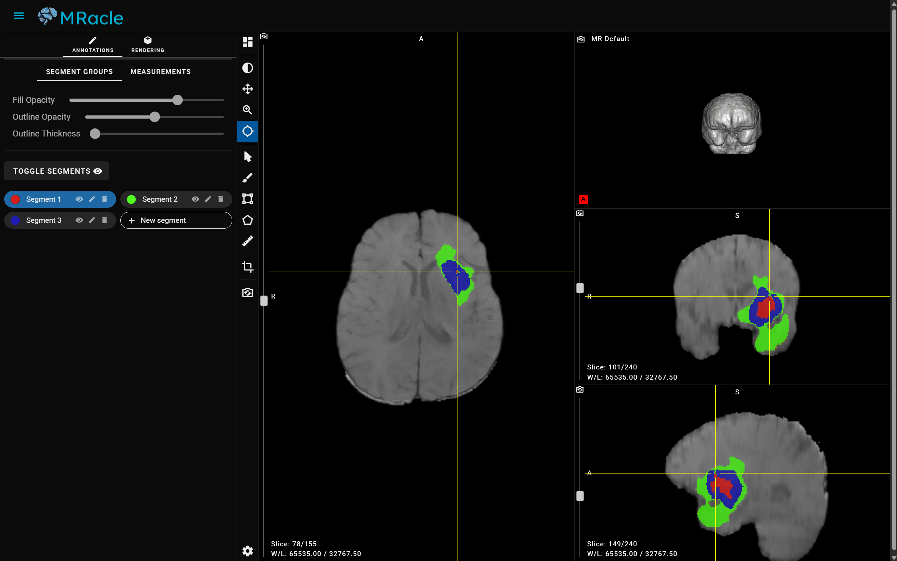
Task: Toggle visibility of Segment 1
Action: click(79, 199)
